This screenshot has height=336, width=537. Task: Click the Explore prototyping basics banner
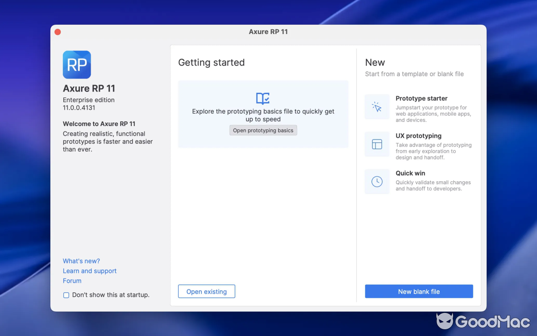(x=263, y=114)
